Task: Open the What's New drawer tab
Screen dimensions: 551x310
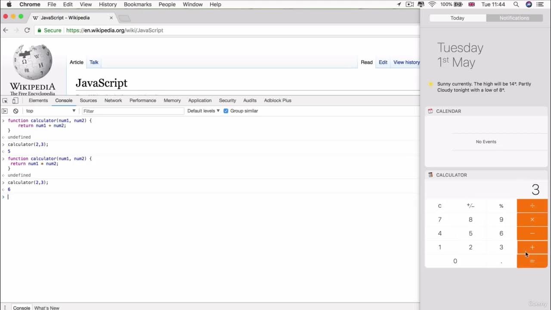Action: 46,308
